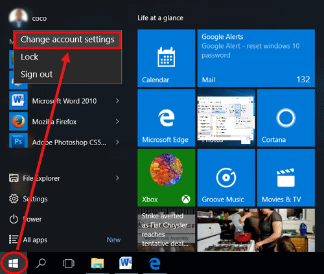Open the Xbox tile
Image resolution: width=324 pixels, height=274 pixels.
166,177
